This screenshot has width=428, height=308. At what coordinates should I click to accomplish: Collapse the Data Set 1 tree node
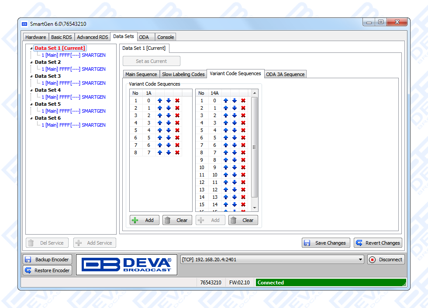pos(31,48)
